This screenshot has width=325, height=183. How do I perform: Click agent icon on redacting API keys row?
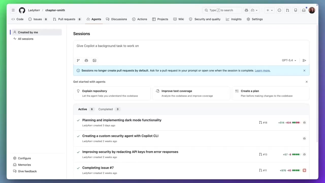click(x=304, y=154)
